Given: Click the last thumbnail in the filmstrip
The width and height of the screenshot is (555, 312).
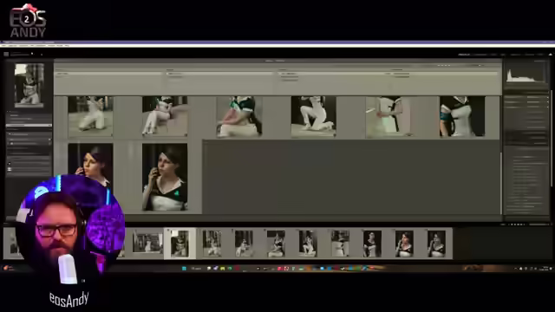Looking at the screenshot, I should [436, 244].
